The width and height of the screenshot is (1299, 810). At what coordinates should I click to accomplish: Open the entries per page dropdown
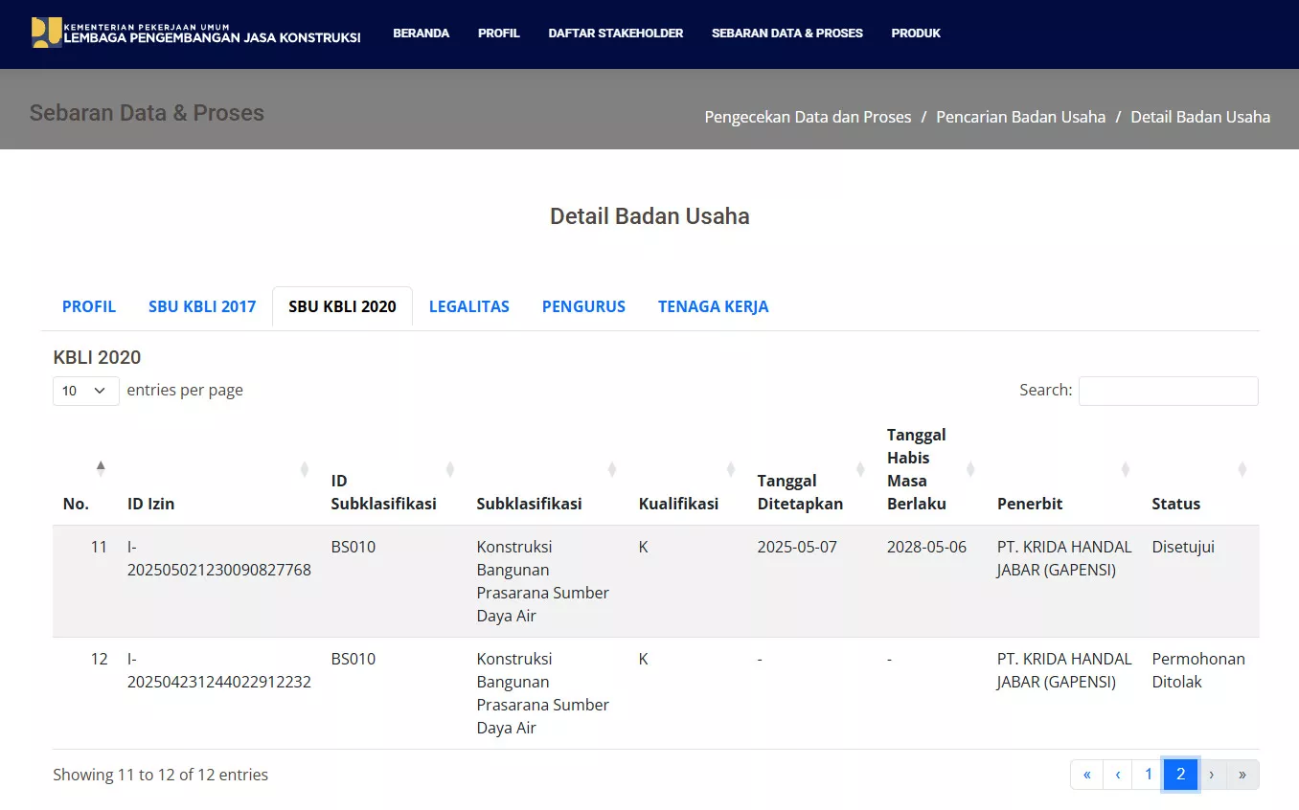coord(85,391)
